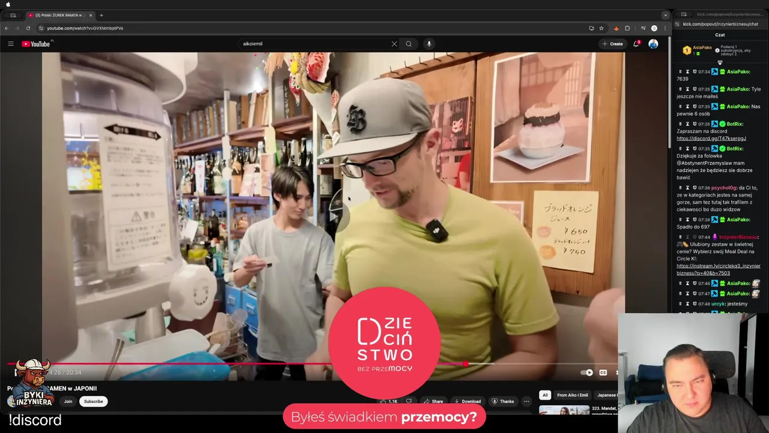Click the like button with 1.1K
This screenshot has width=769, height=433.
[x=389, y=401]
